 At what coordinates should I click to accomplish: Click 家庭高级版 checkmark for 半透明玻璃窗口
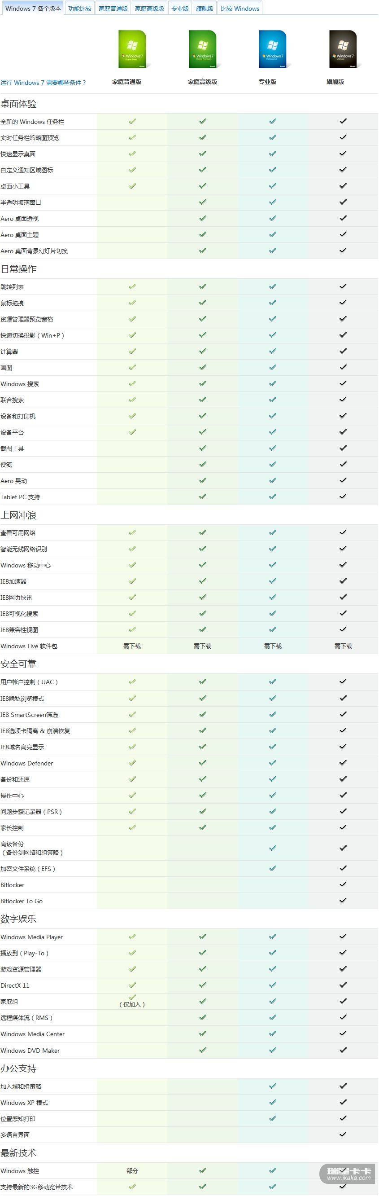[x=203, y=202]
